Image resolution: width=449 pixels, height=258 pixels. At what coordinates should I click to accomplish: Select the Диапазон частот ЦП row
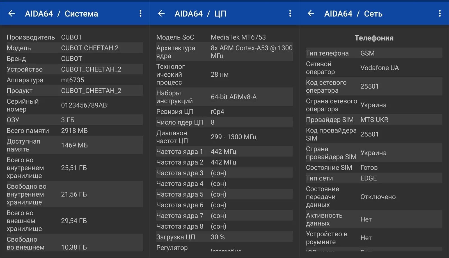point(224,137)
